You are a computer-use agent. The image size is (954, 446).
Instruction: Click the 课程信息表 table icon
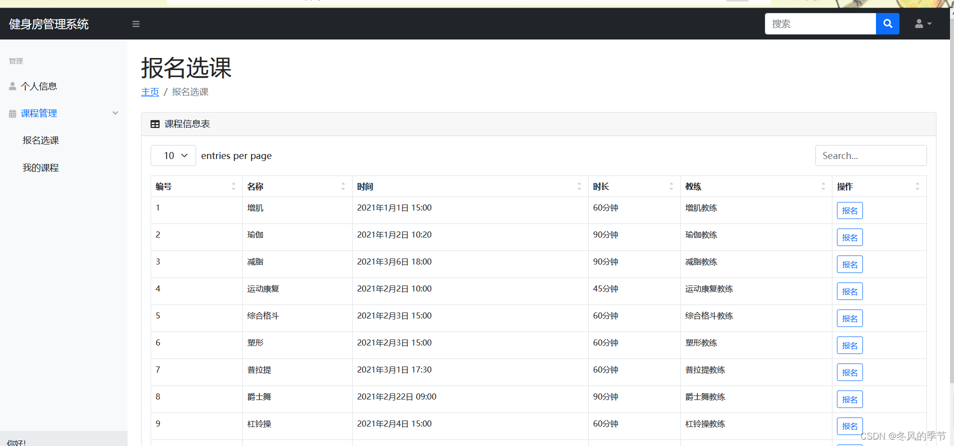click(155, 124)
